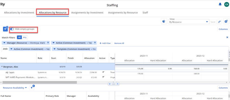
Task: Remove the Active (Common Investment) Yes filter chip
Action: 95,43
